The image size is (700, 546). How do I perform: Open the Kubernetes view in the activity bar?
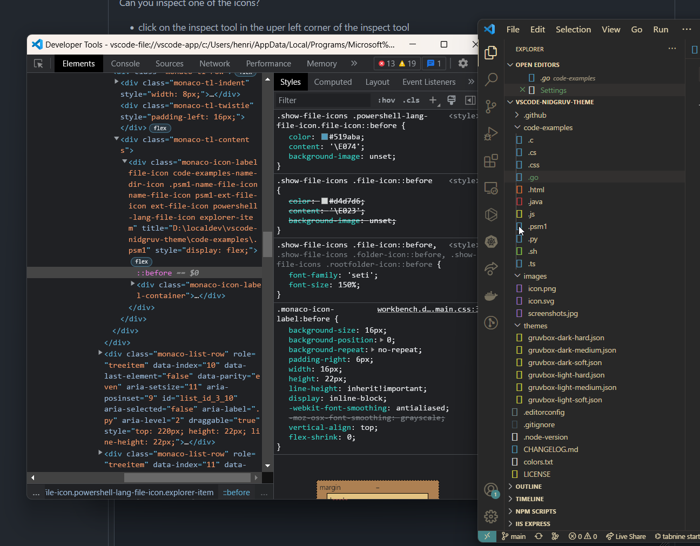click(491, 241)
